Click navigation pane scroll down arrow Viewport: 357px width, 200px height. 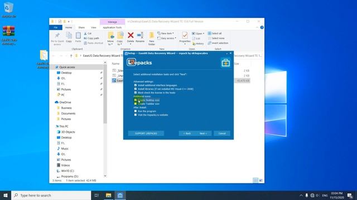pos(105,176)
